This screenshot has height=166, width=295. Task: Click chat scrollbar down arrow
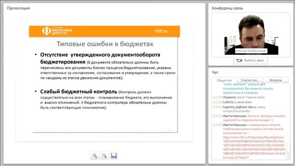[288, 158]
